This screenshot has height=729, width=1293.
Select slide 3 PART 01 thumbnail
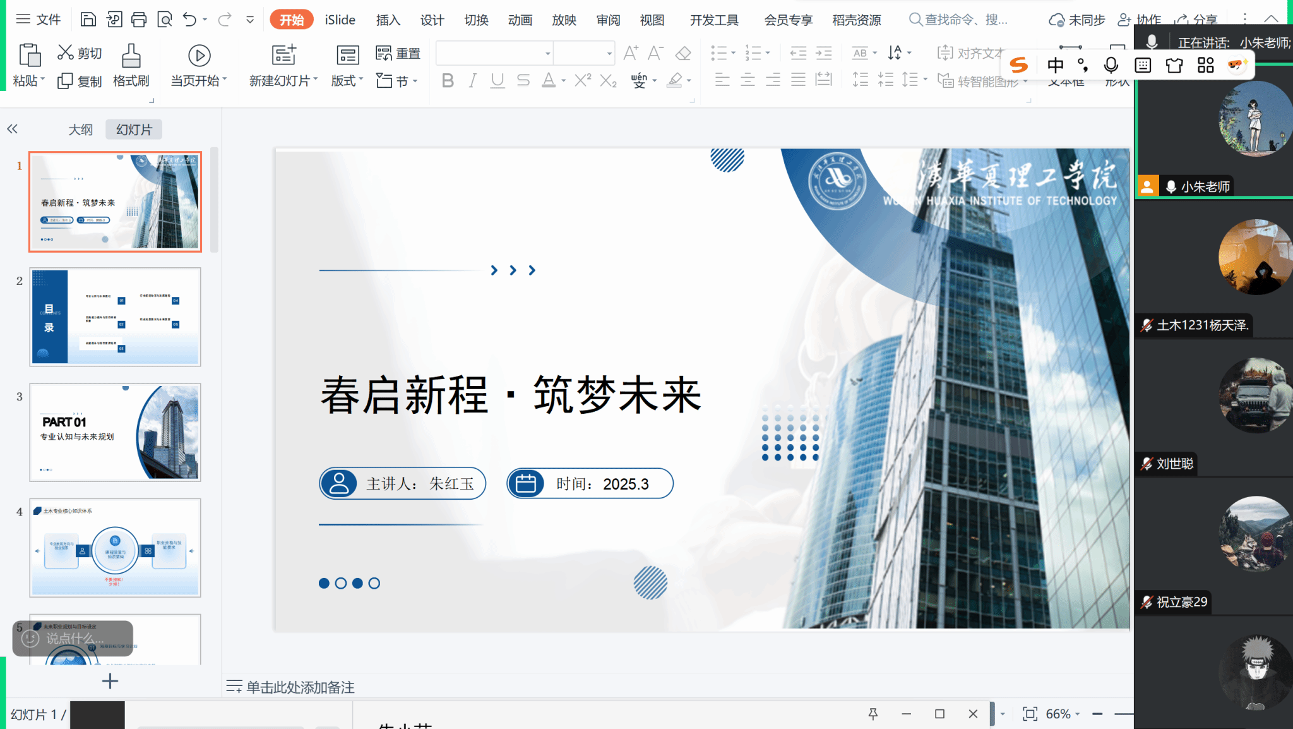[115, 432]
